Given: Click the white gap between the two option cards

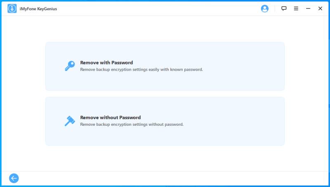Looking at the screenshot, I should click(x=165, y=94).
